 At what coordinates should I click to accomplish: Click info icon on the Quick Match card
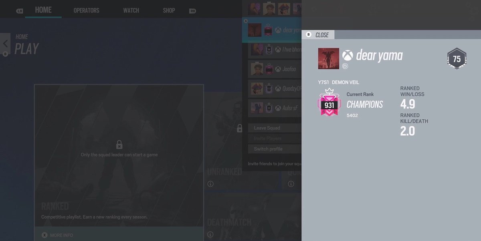291,184
